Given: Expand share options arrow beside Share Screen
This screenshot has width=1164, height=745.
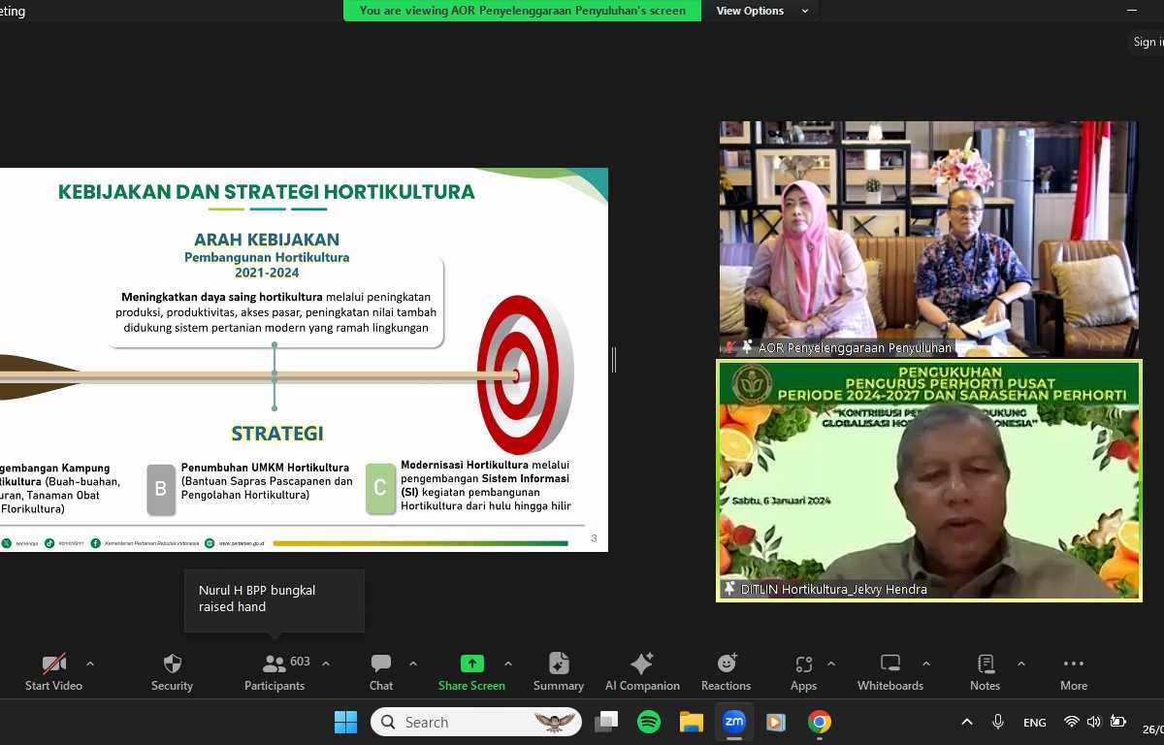Looking at the screenshot, I should point(508,664).
